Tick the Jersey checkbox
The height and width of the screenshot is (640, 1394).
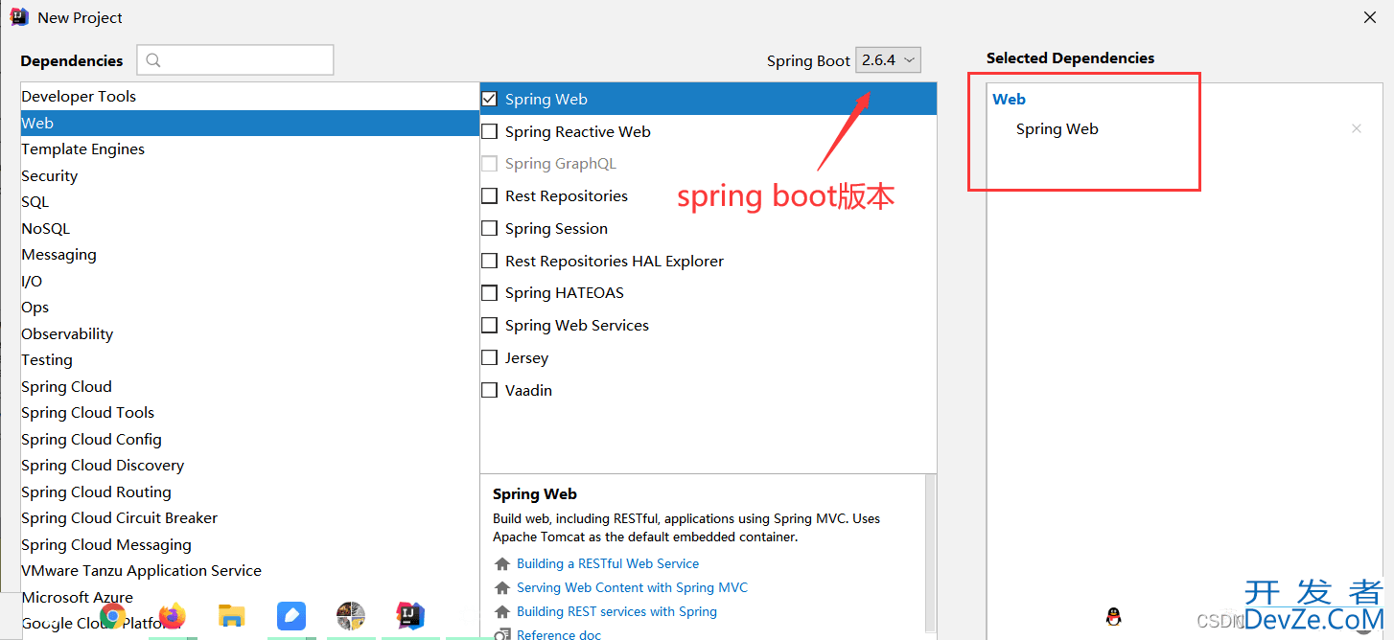pos(490,358)
